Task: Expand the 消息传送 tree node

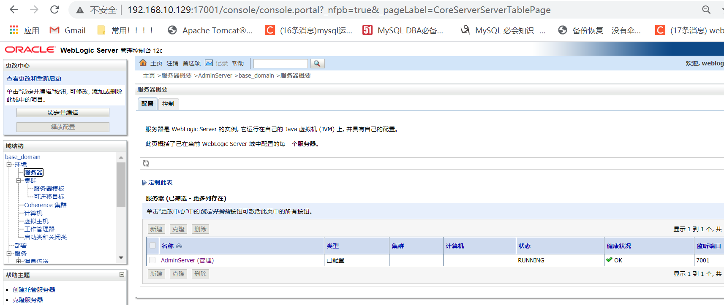Action: [19, 262]
